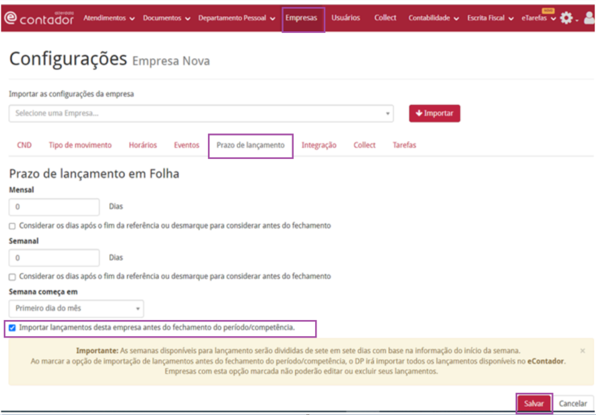Click the Salvar button
Image resolution: width=596 pixels, height=415 pixels.
point(533,404)
